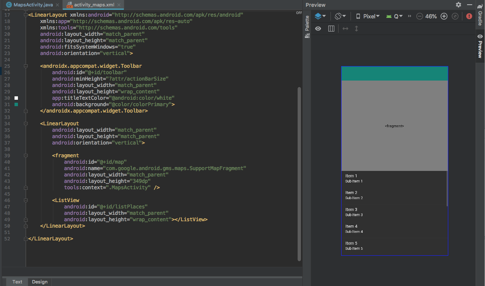
Task: Click the red layout error warning icon
Action: (x=469, y=16)
